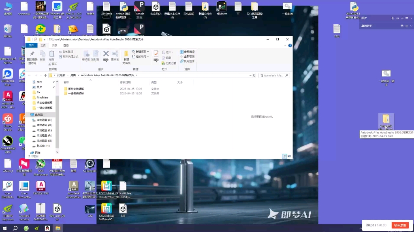Screen dimensions: 414x232
Task: Switch to the View (查看) tab
Action: coord(66,45)
